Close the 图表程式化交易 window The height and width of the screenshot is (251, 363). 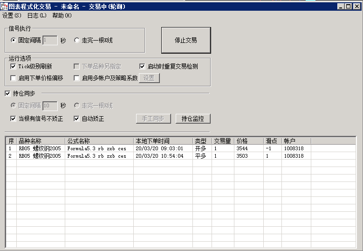pyautogui.click(x=357, y=7)
